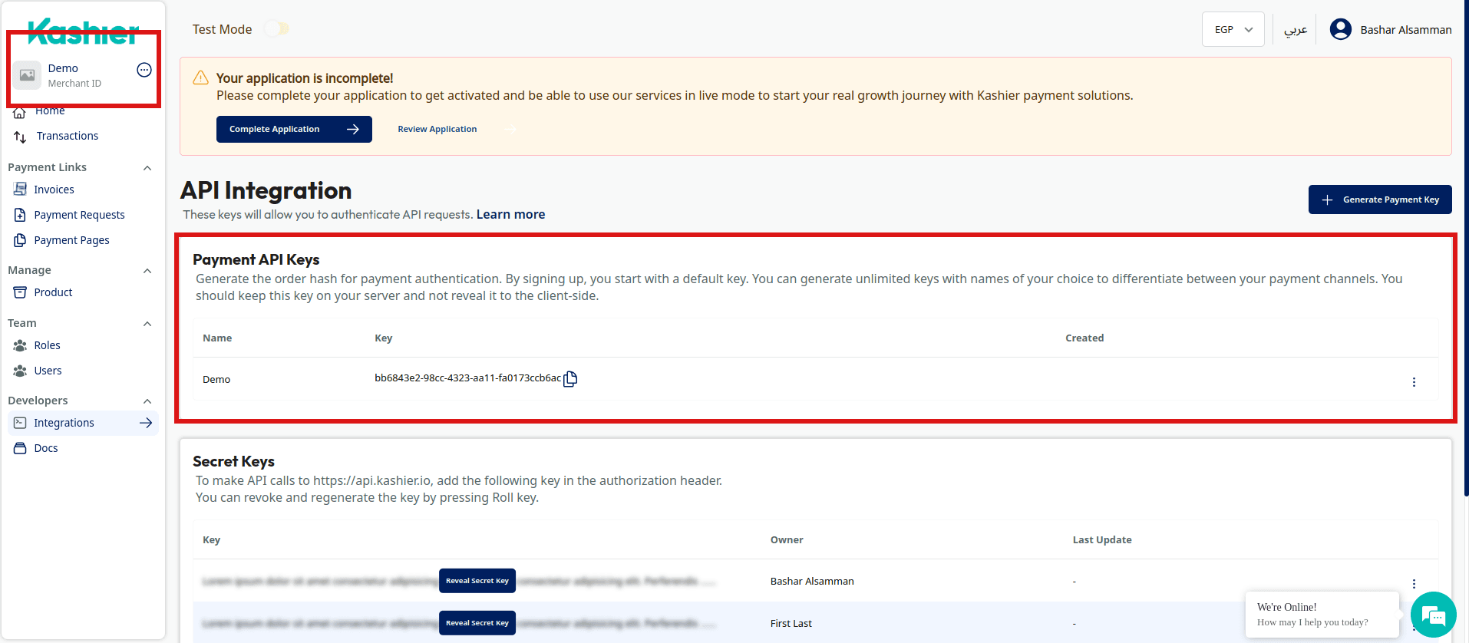Go to Home in the sidebar
The height and width of the screenshot is (643, 1469).
click(x=50, y=111)
